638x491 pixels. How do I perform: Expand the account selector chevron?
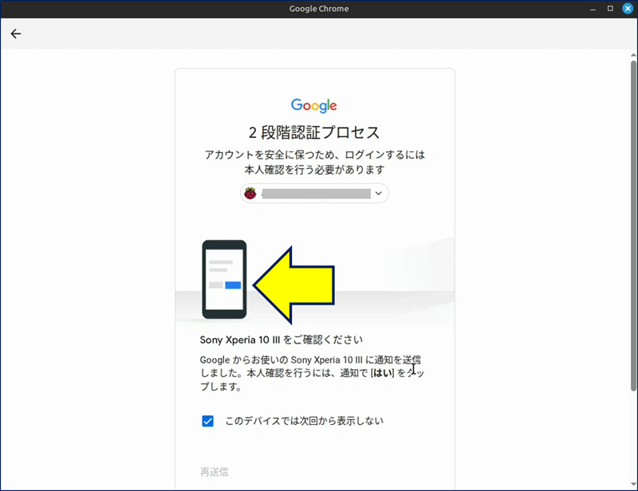[x=378, y=194]
